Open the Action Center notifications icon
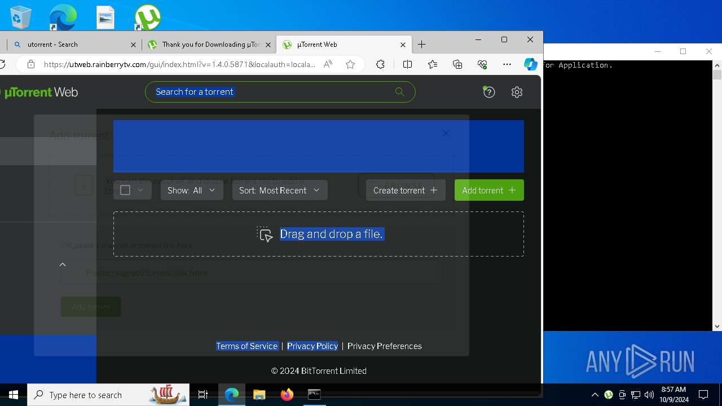Viewport: 722px width, 406px height. [703, 395]
